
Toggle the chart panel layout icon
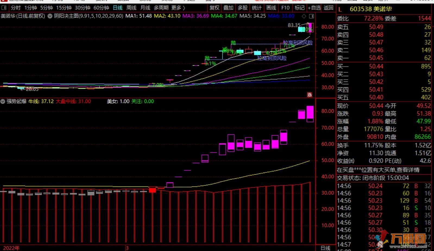pos(312,16)
